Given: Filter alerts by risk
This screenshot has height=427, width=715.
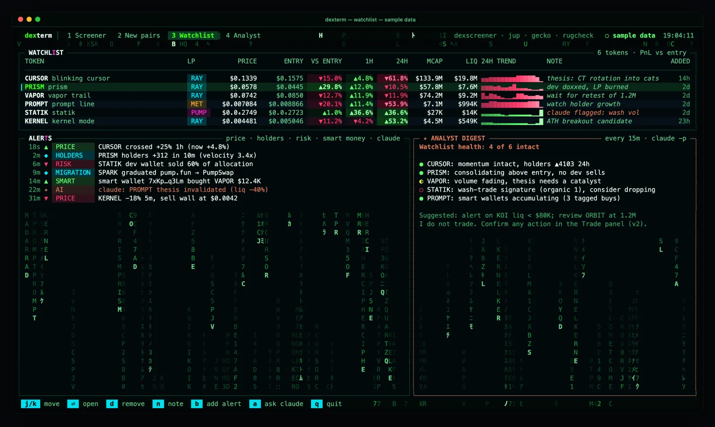Looking at the screenshot, I should pyautogui.click(x=303, y=138).
